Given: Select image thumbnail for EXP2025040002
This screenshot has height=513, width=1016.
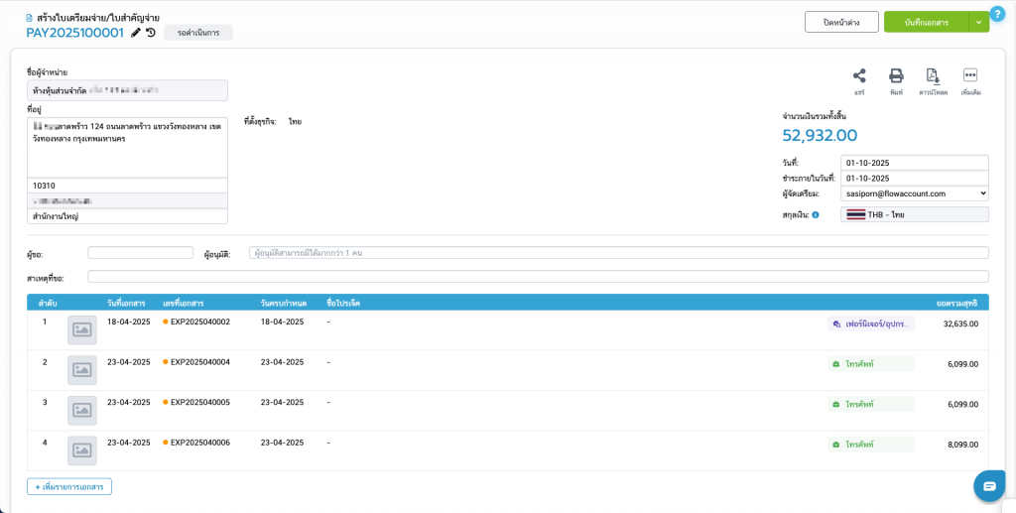Looking at the screenshot, I should [82, 329].
